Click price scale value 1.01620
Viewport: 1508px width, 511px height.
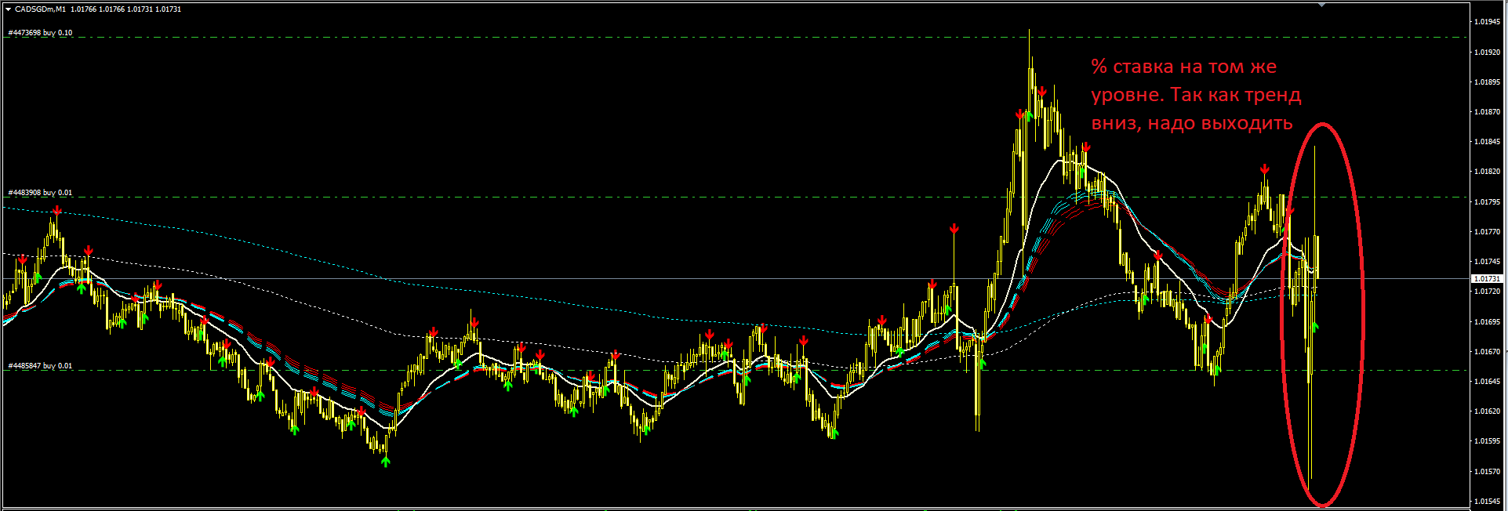pyautogui.click(x=1488, y=411)
